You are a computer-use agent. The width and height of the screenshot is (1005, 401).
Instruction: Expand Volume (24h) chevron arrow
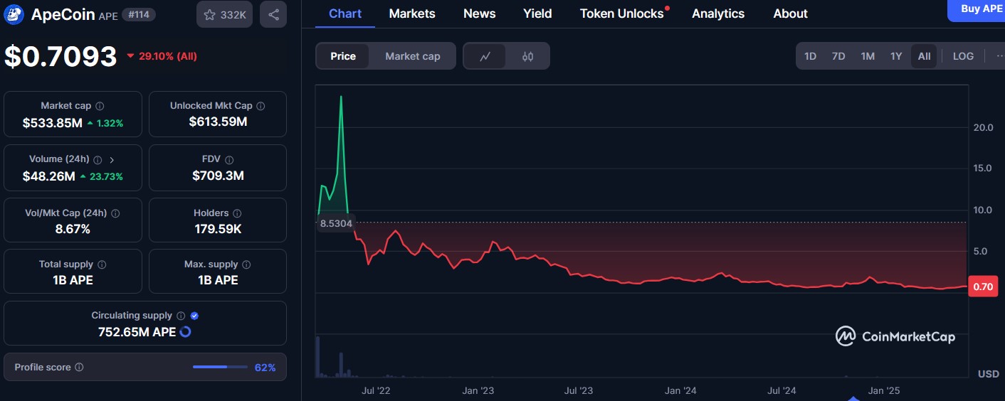tap(112, 160)
